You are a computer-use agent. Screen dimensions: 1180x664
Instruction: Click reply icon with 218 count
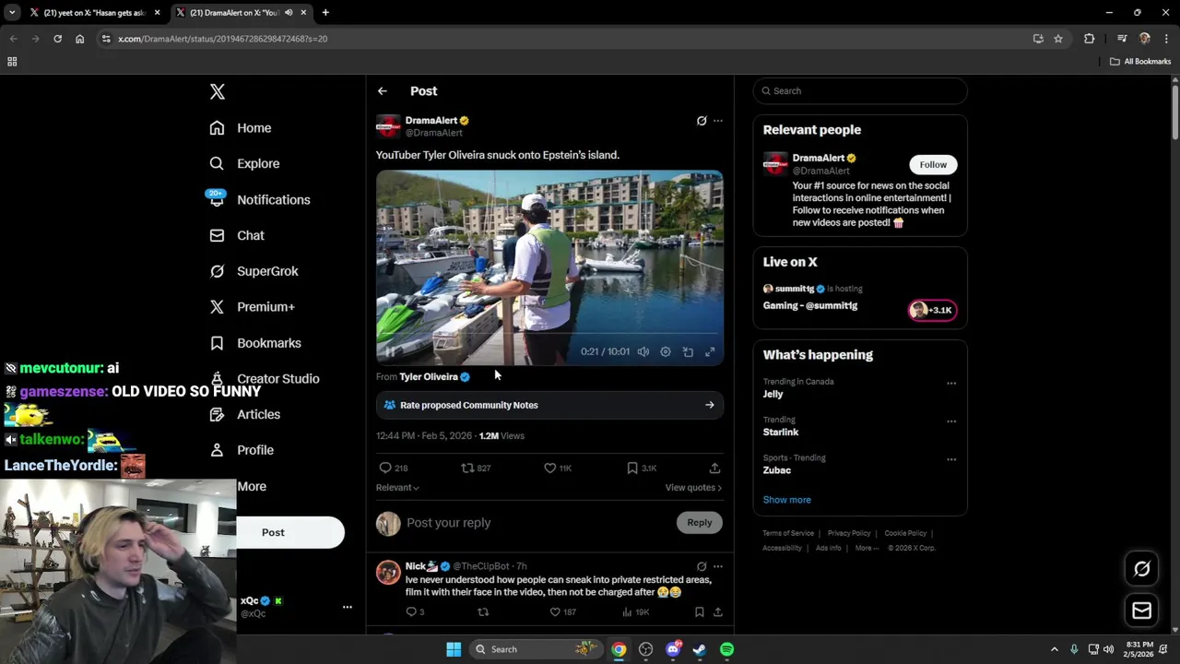point(394,468)
